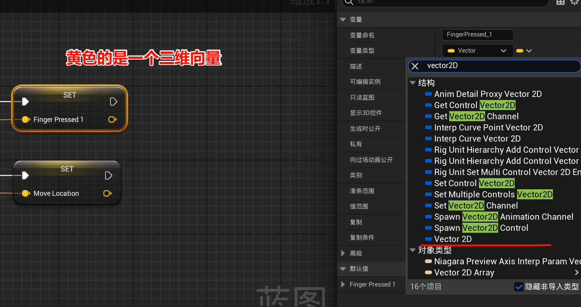581x307 pixels.
Task: Pick Rig Unit Set Multi Control Vector 2D
Action: click(x=507, y=172)
